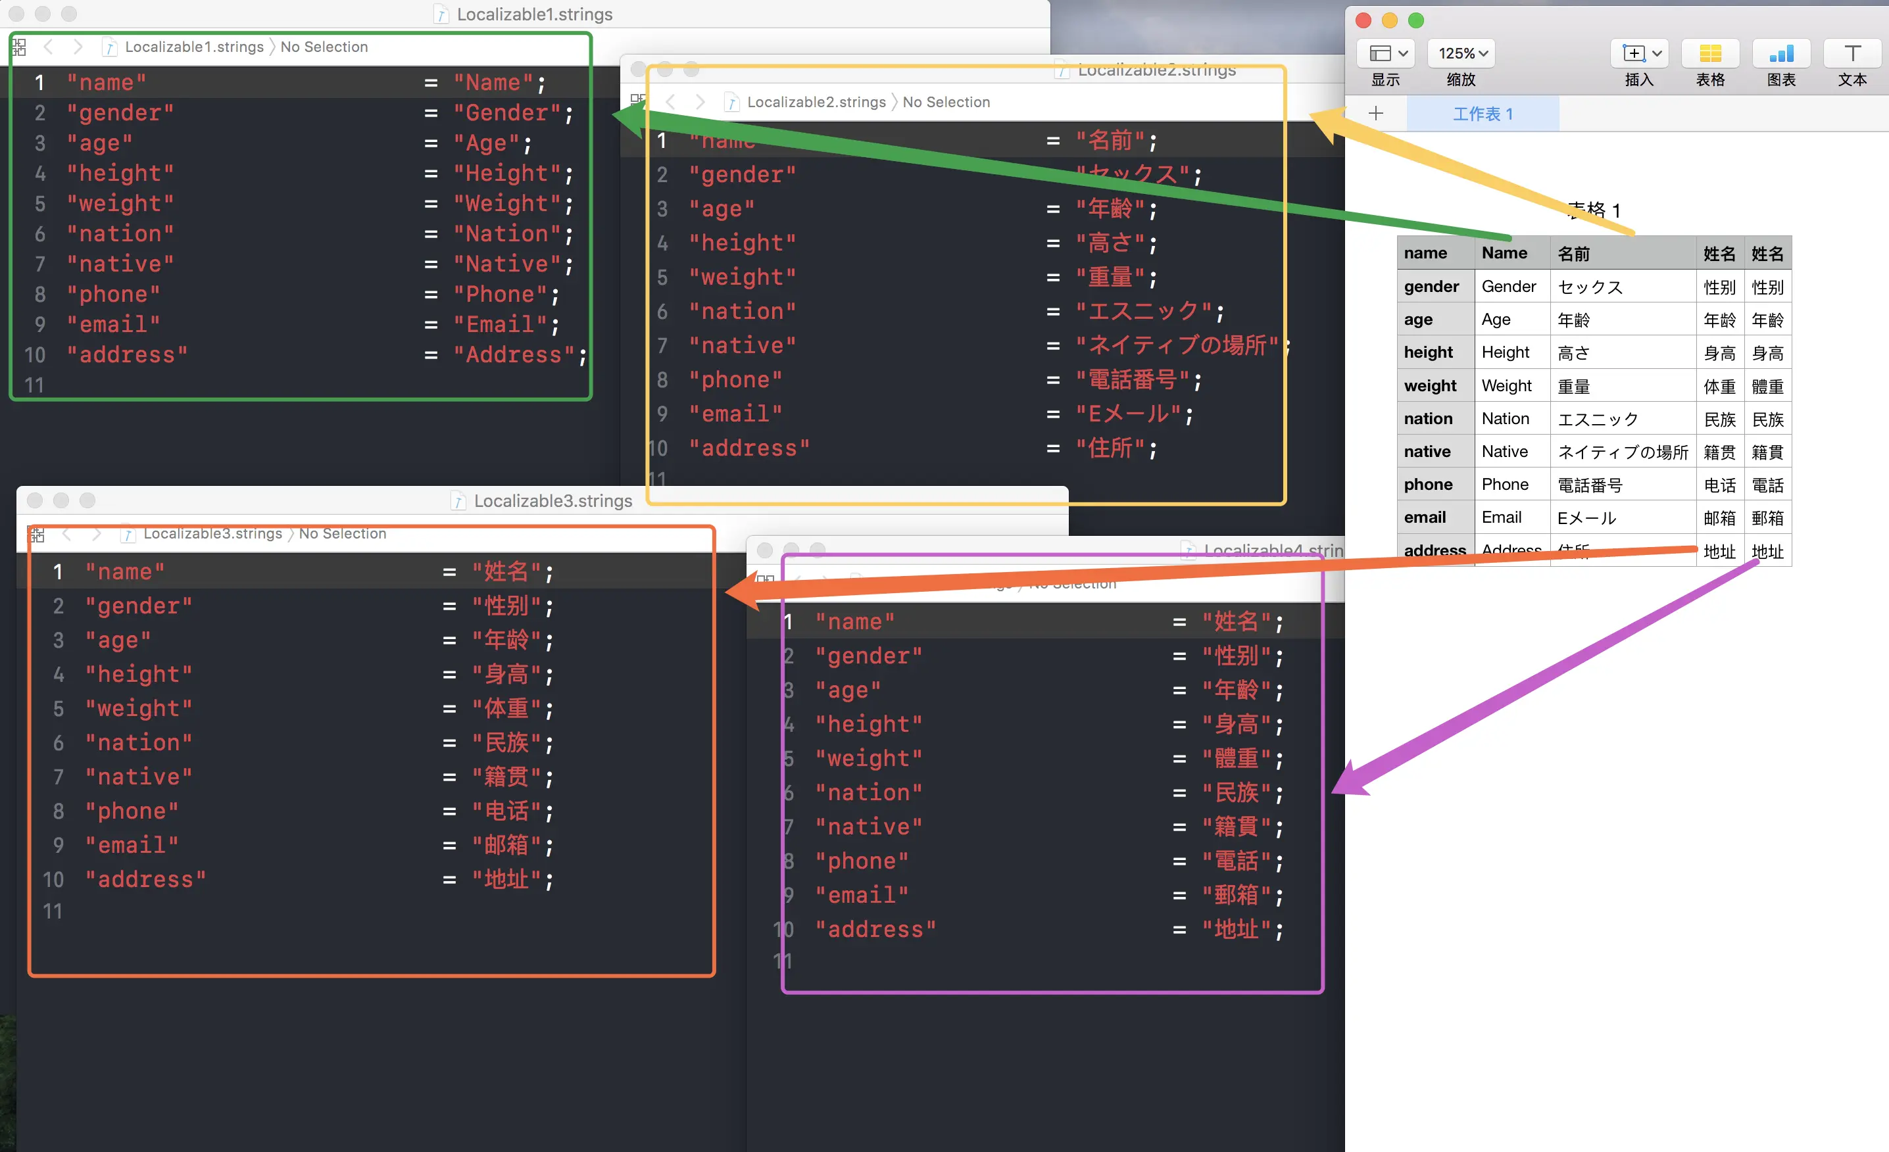Click No Selection in Localizable1.strings jump bar
The width and height of the screenshot is (1889, 1152).
pyautogui.click(x=324, y=47)
